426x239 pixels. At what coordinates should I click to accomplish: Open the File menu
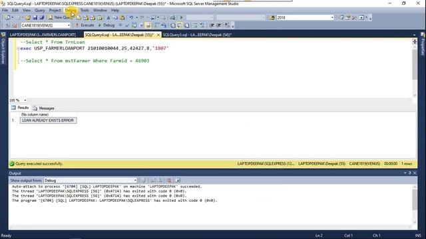(x=5, y=11)
